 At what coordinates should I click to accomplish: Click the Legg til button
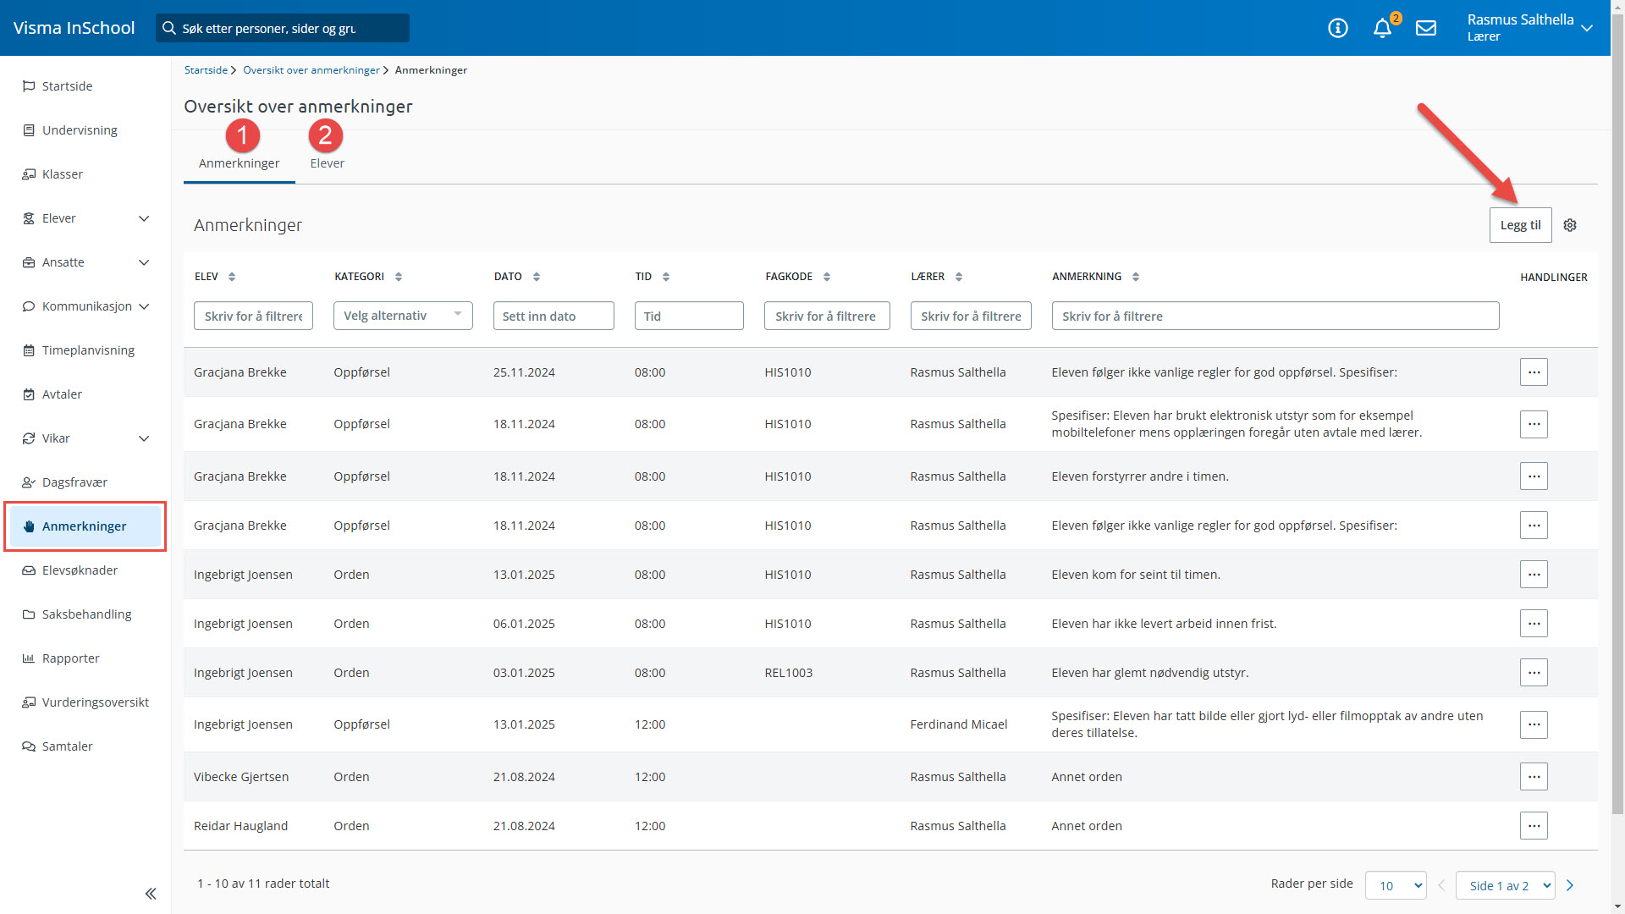(x=1520, y=225)
